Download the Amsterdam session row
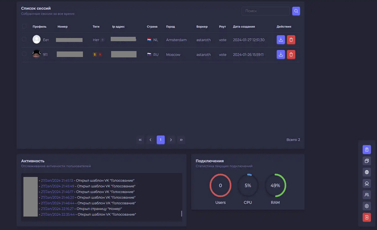The width and height of the screenshot is (377, 230). pos(281,40)
